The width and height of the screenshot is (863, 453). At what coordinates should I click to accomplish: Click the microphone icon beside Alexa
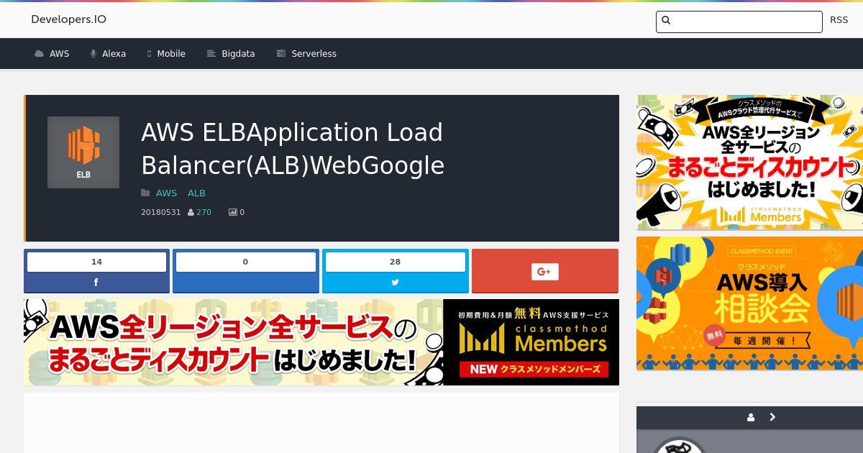pos(93,54)
